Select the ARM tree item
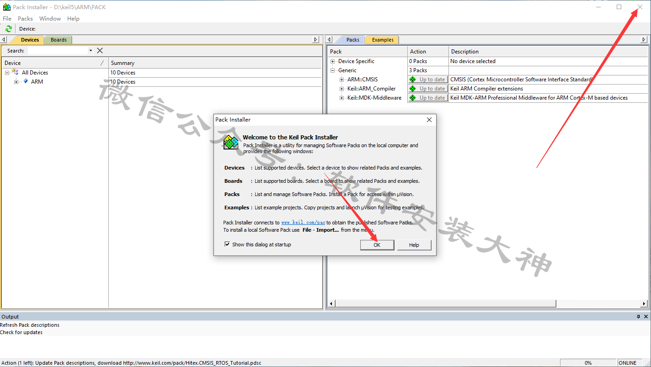Viewport: 651px width, 367px height. (x=37, y=82)
